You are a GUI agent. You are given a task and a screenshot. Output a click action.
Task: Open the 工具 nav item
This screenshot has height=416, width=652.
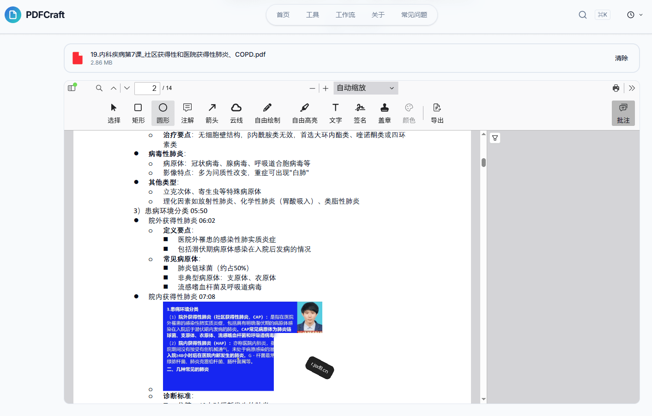[x=313, y=15]
